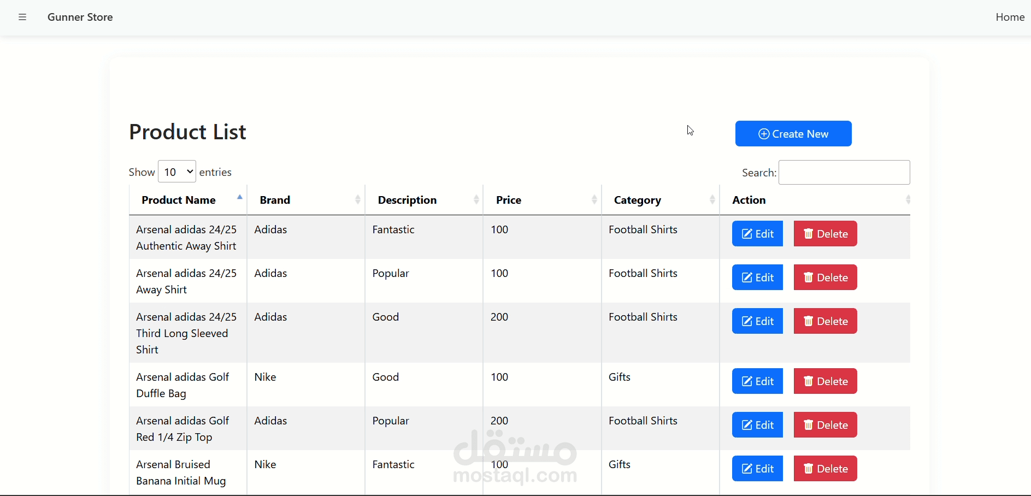Focus the Search input field
Screen dimensions: 1031x496
[x=844, y=173]
